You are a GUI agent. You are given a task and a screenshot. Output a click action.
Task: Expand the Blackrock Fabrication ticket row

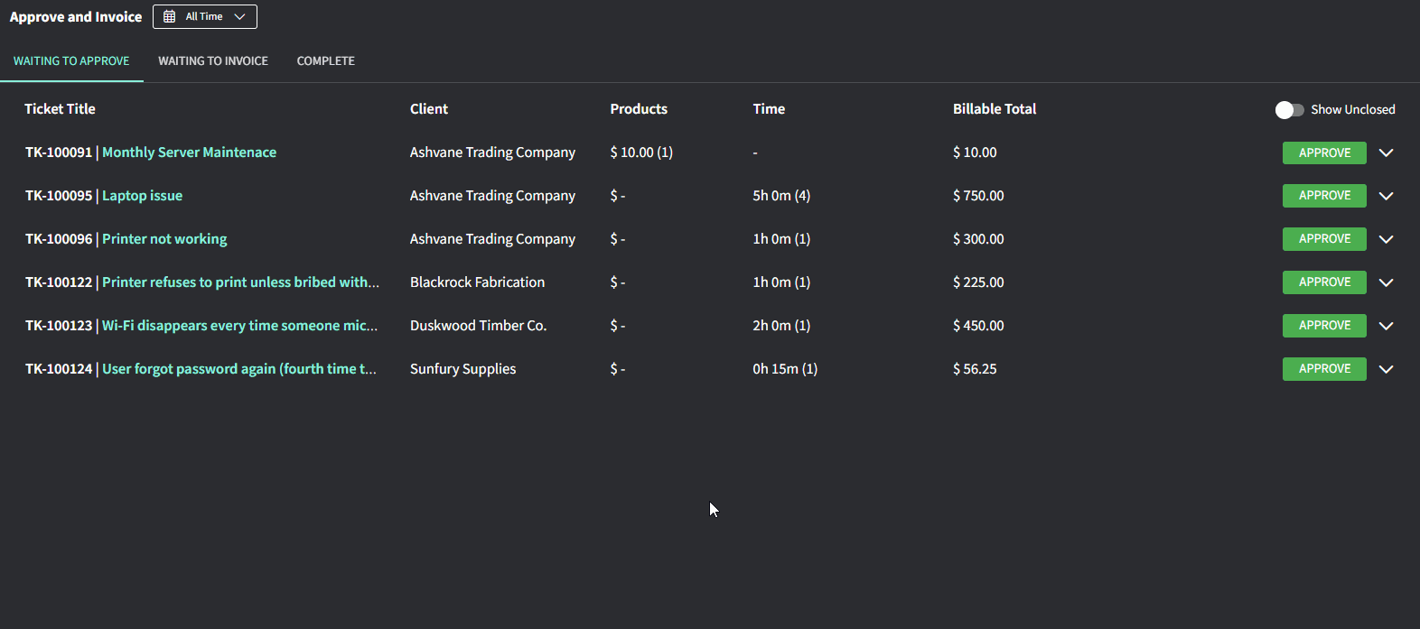pyautogui.click(x=1387, y=282)
